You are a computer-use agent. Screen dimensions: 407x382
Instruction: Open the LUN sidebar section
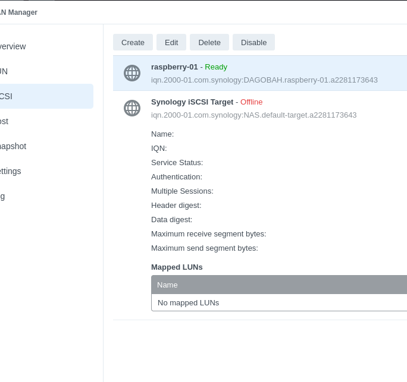pos(4,71)
